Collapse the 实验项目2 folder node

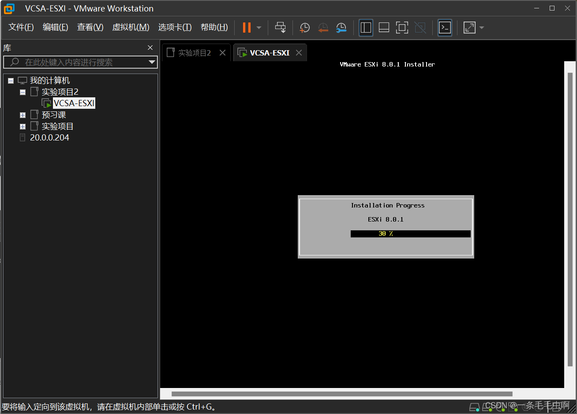(x=23, y=92)
